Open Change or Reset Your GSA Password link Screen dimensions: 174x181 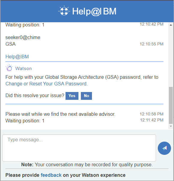point(47,84)
